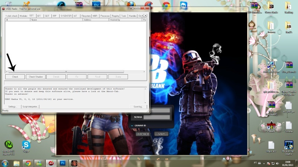This screenshot has width=298, height=167.
Task: Switch to the Modules tab
Action: pyautogui.click(x=23, y=16)
